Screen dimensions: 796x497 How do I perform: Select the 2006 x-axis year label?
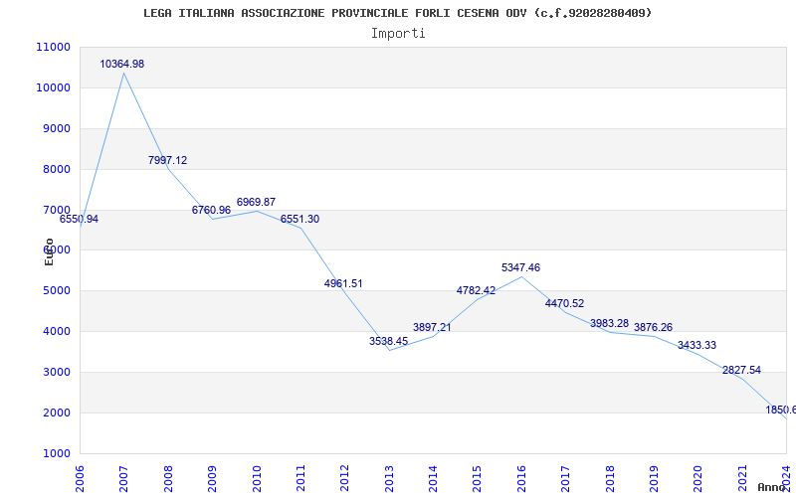[x=80, y=478]
